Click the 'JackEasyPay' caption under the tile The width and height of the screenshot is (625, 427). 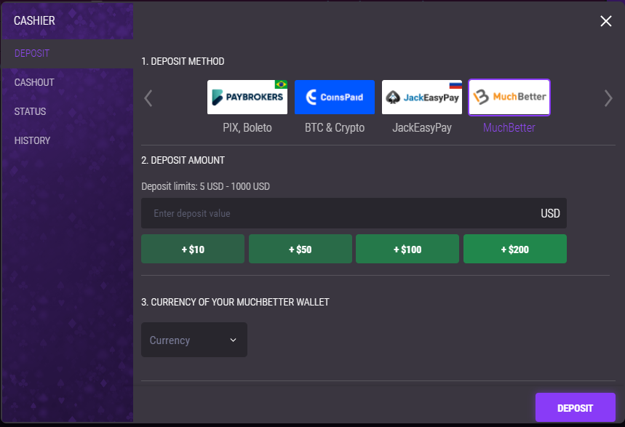point(422,127)
